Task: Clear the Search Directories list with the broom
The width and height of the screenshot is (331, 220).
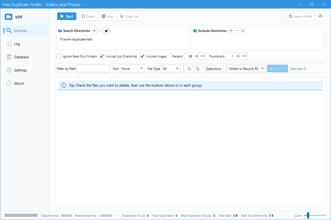Action: [106, 31]
